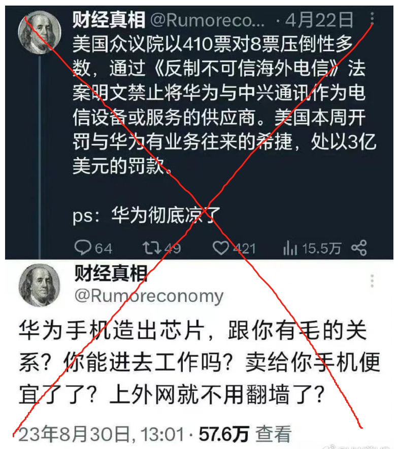The image size is (399, 449).
Task: Click bottom tweet timestamp 23年8月30日
Action: pyautogui.click(x=101, y=434)
